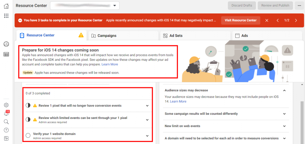Click the Home icon in left sidebar
305x144 pixels.
pos(6,5)
